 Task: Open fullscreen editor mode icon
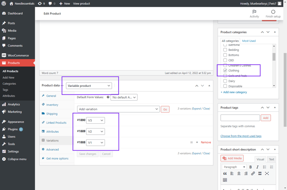267,174
